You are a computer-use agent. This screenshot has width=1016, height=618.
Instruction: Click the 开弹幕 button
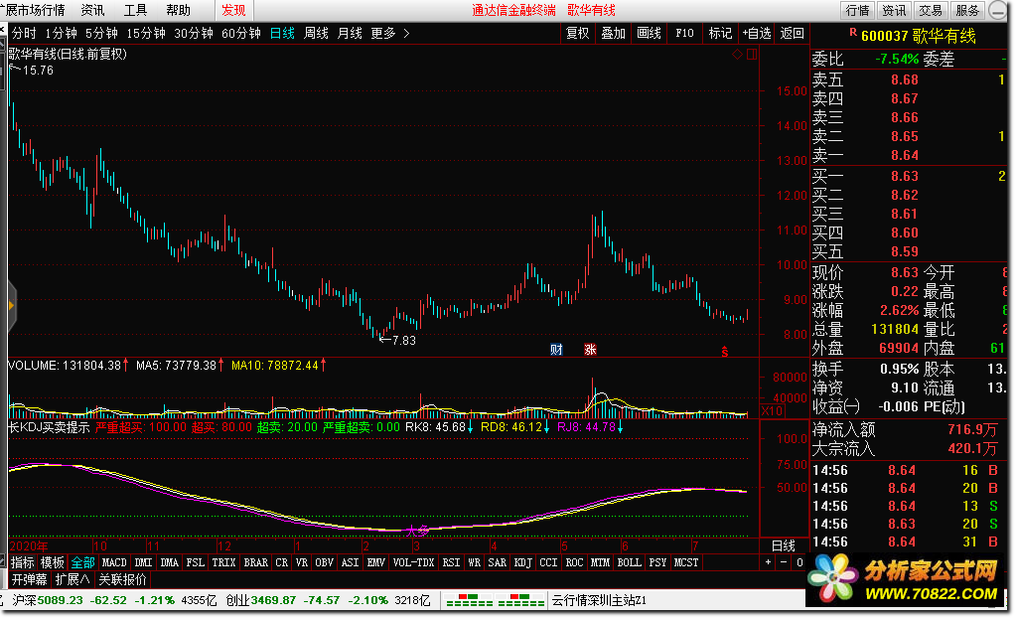[29, 579]
